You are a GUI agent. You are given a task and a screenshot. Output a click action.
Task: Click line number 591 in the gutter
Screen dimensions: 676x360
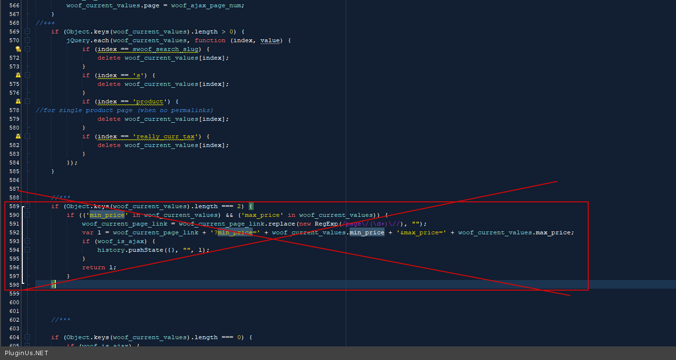[14, 224]
